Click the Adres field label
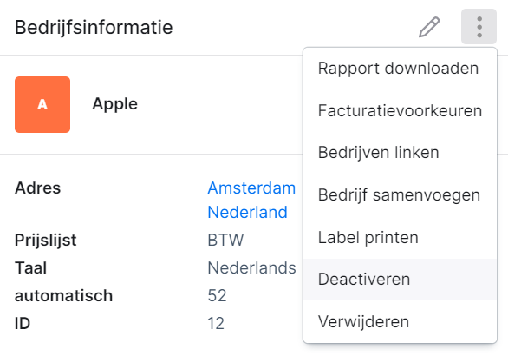This screenshot has width=508, height=356. coord(38,188)
